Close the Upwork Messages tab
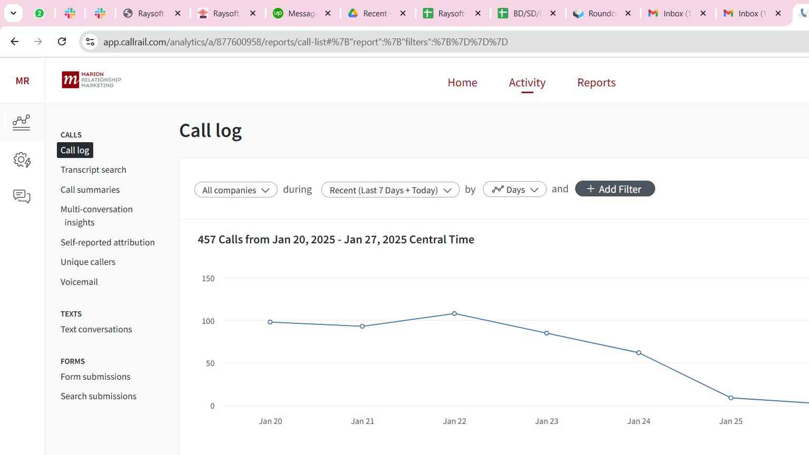Screen dimensions: 809x455 point(328,13)
